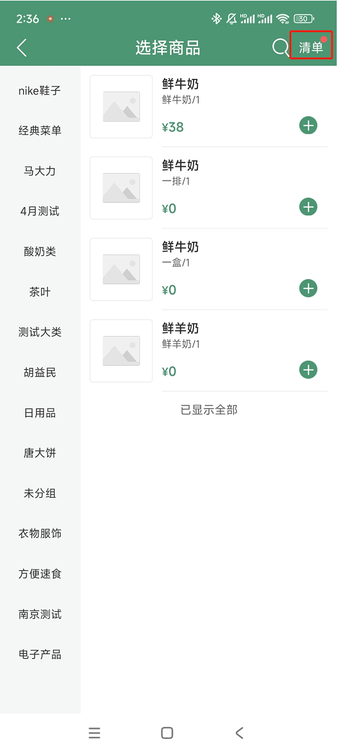This screenshot has width=338, height=749.
Task: Tap the Android home navigation icon
Action: pos(167,733)
